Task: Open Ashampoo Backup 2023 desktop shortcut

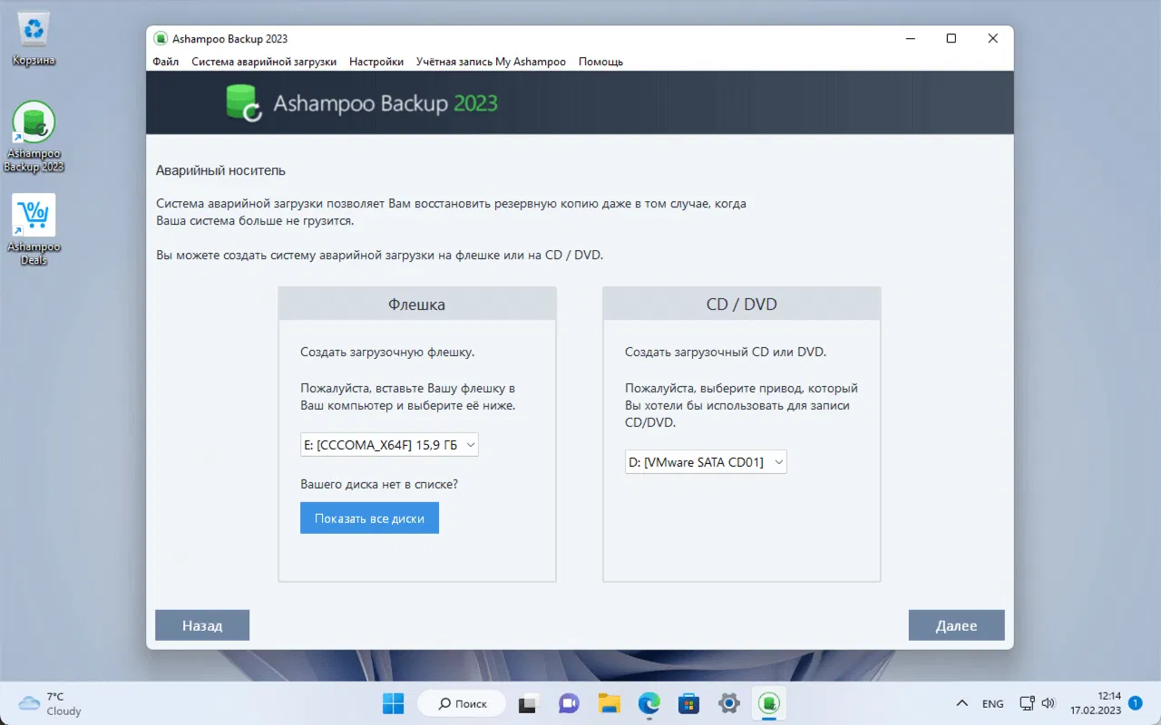Action: (x=34, y=136)
